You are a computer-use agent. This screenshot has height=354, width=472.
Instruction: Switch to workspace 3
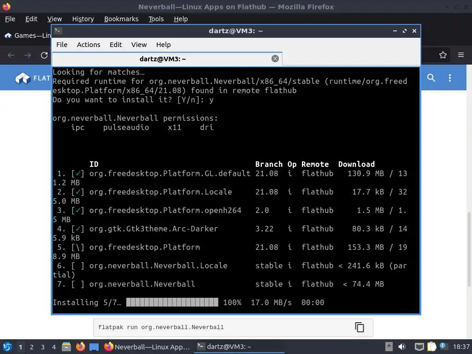[x=43, y=347]
